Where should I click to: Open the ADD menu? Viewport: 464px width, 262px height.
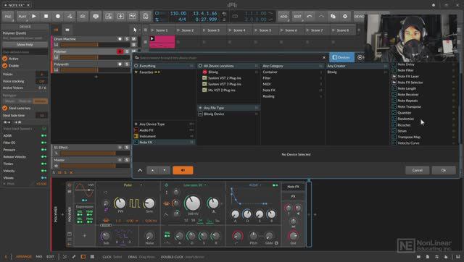tap(283, 16)
